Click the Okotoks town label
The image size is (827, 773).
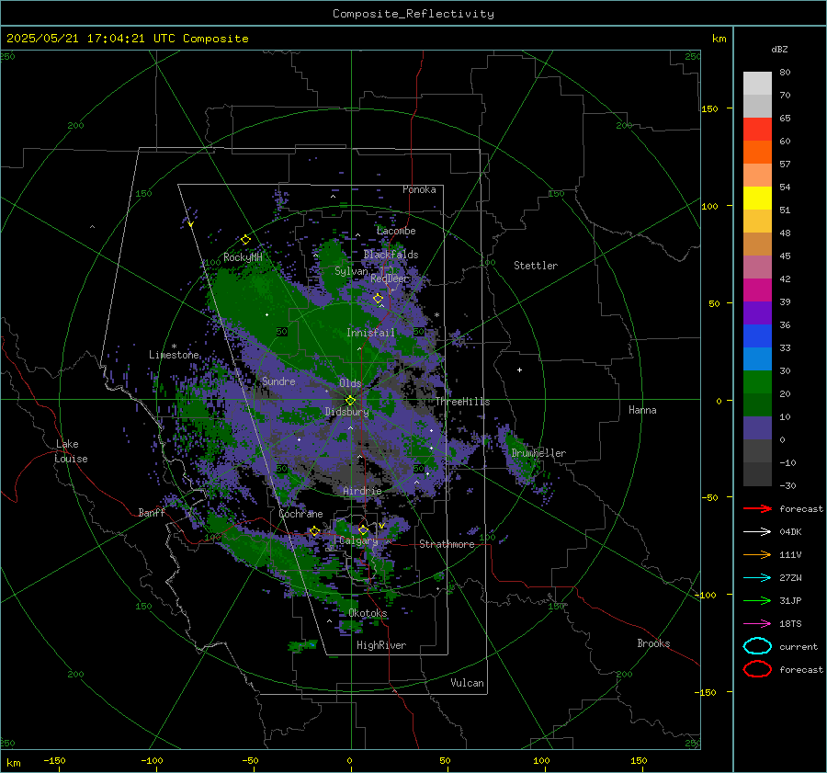[x=368, y=613]
